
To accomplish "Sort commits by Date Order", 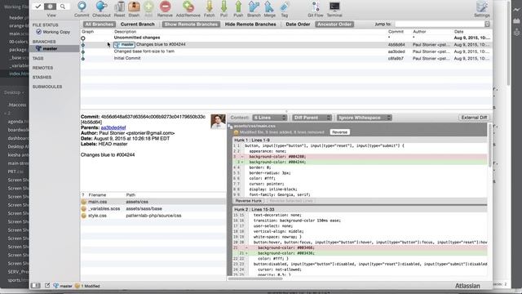I will 298,24.
